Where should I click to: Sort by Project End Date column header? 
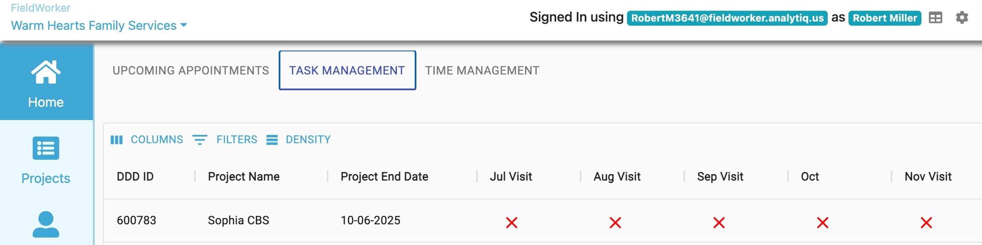[384, 177]
